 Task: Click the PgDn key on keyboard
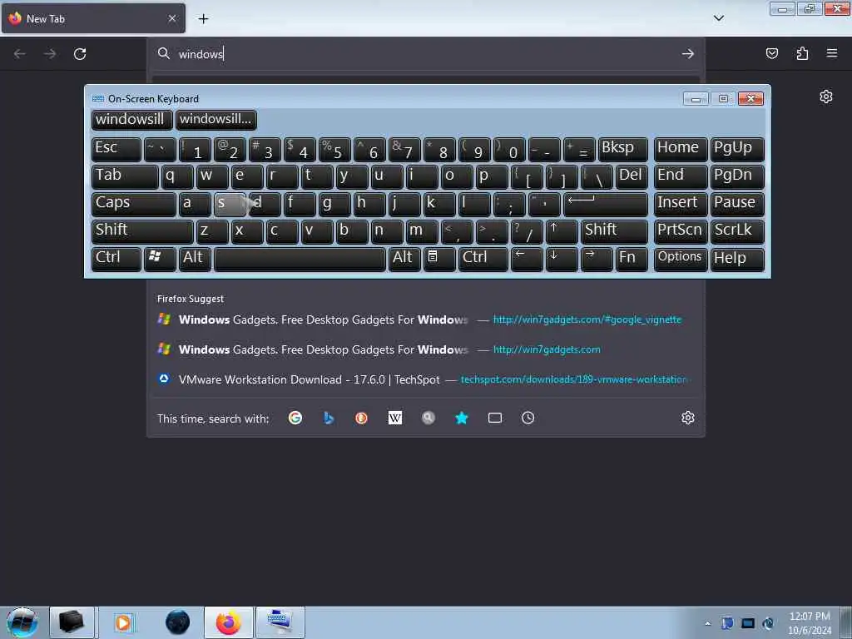click(737, 177)
